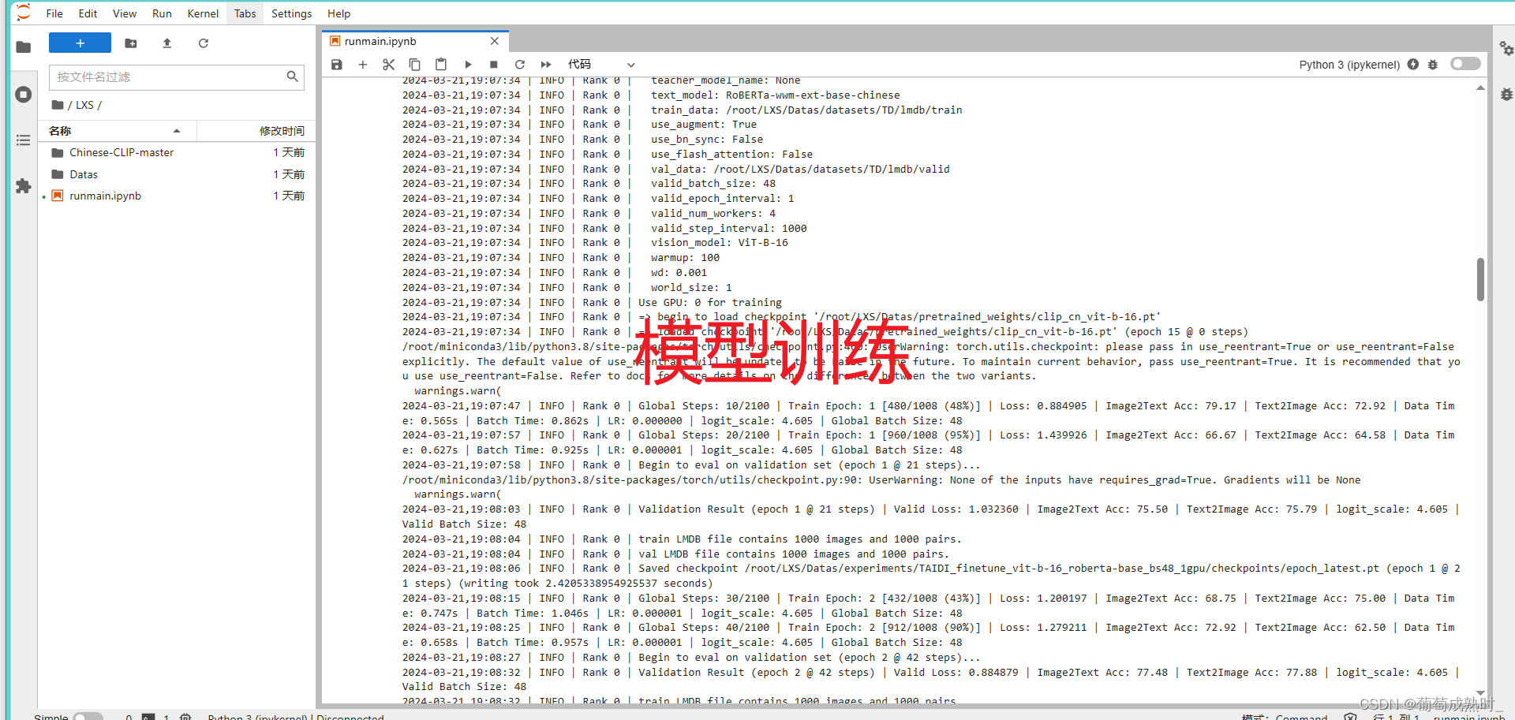Open the View menu
The height and width of the screenshot is (720, 1515).
[x=124, y=13]
